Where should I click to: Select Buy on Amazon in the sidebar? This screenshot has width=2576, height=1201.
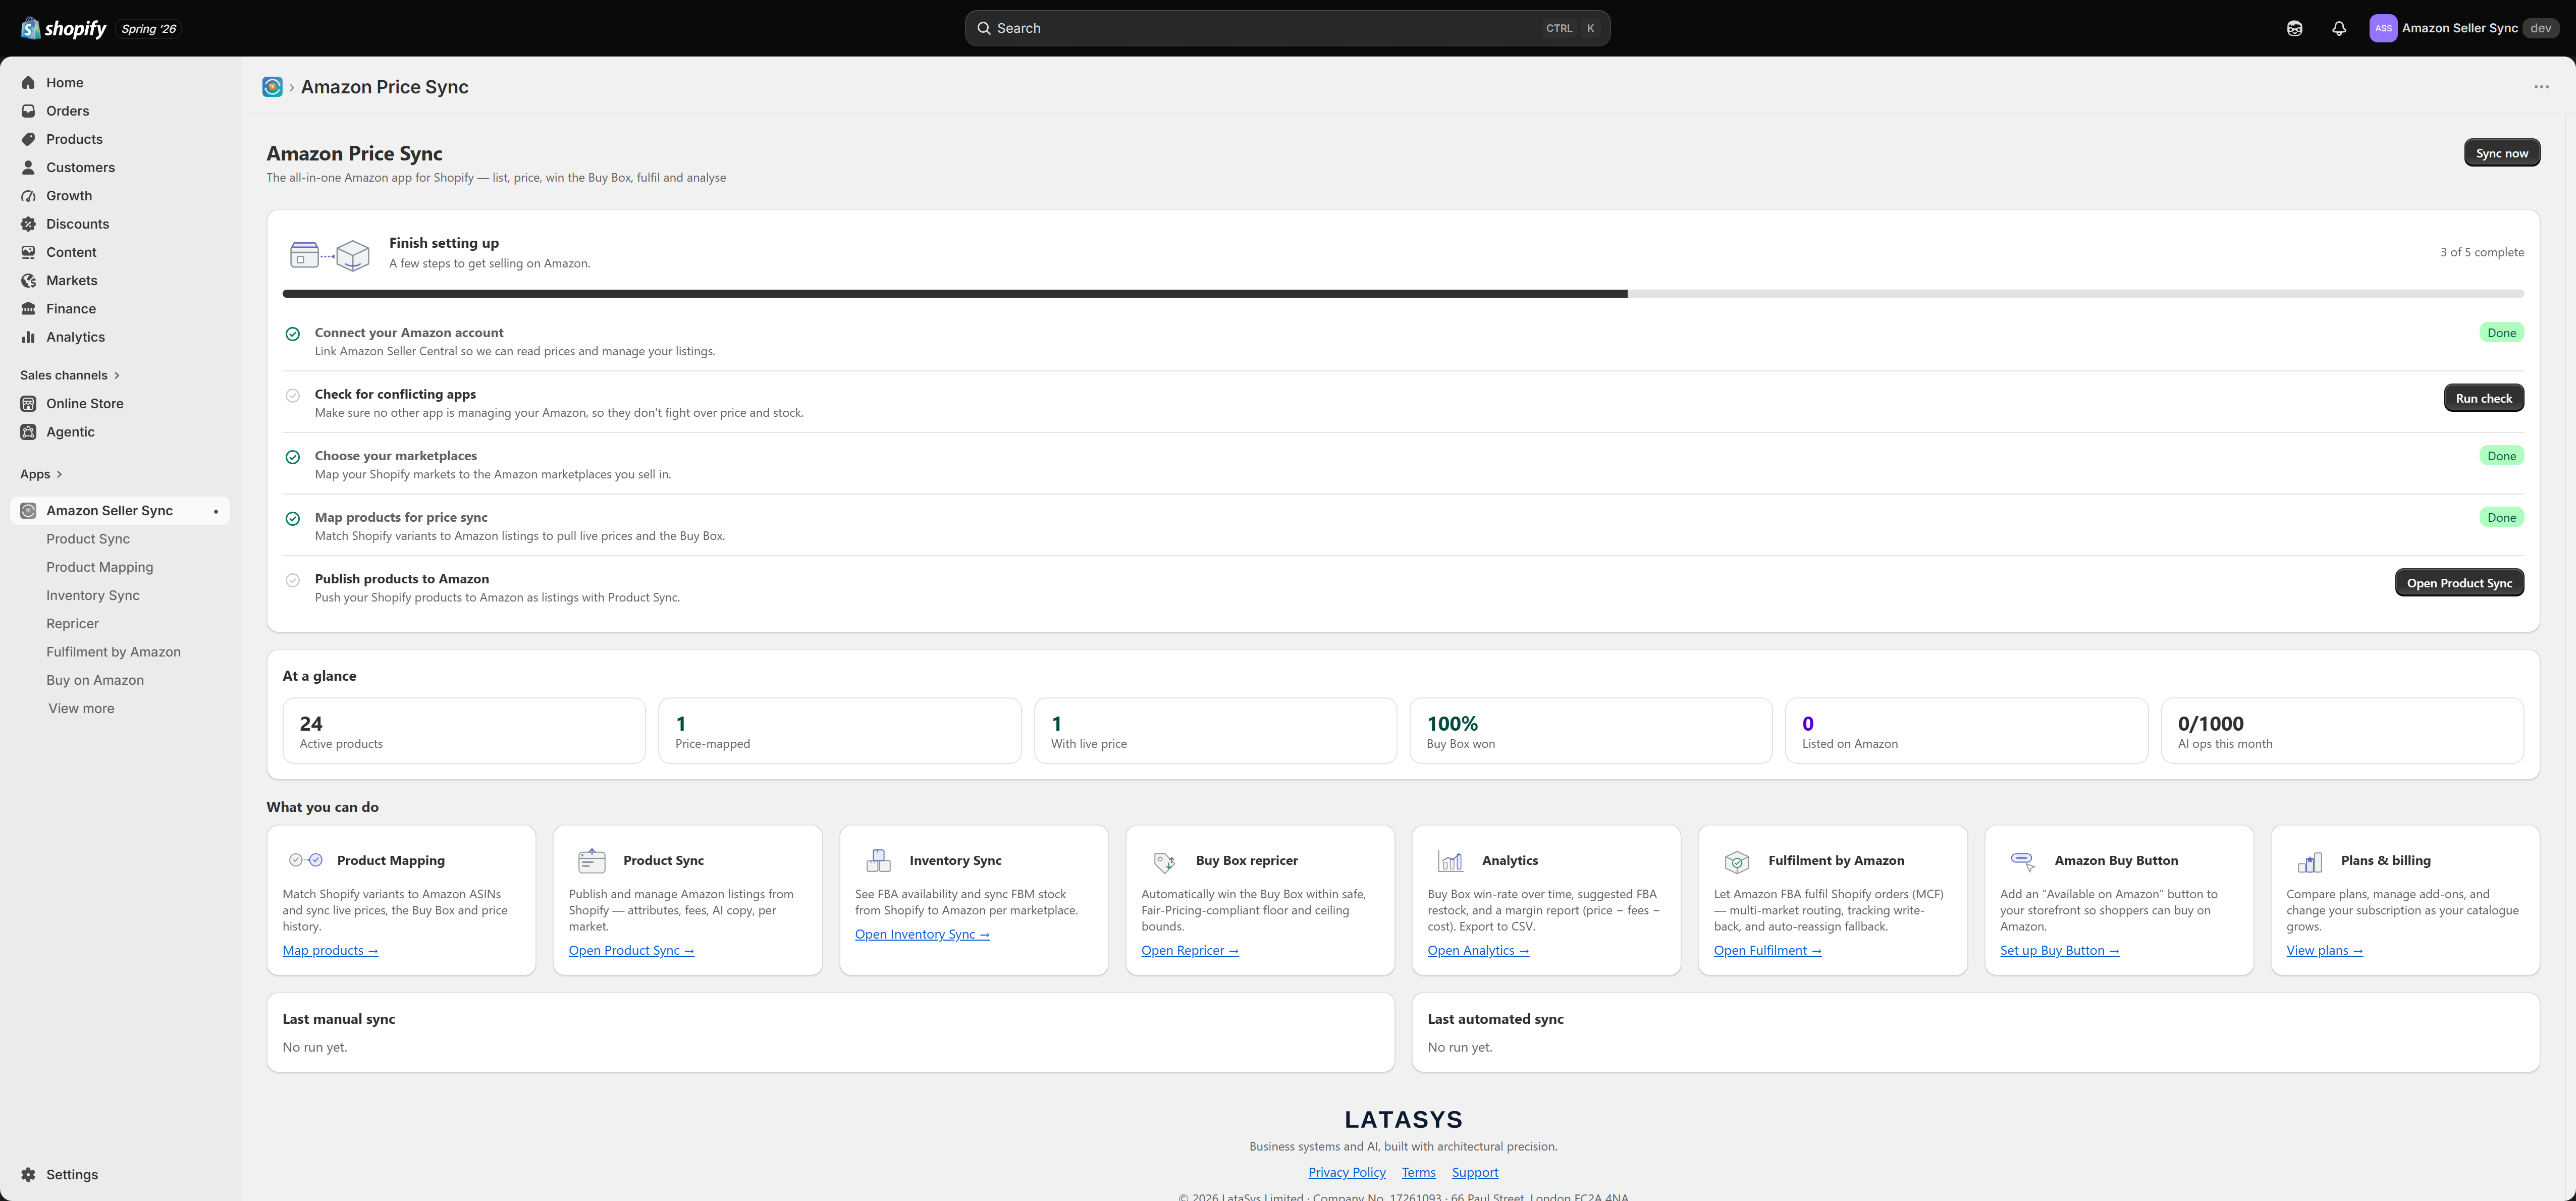(95, 680)
